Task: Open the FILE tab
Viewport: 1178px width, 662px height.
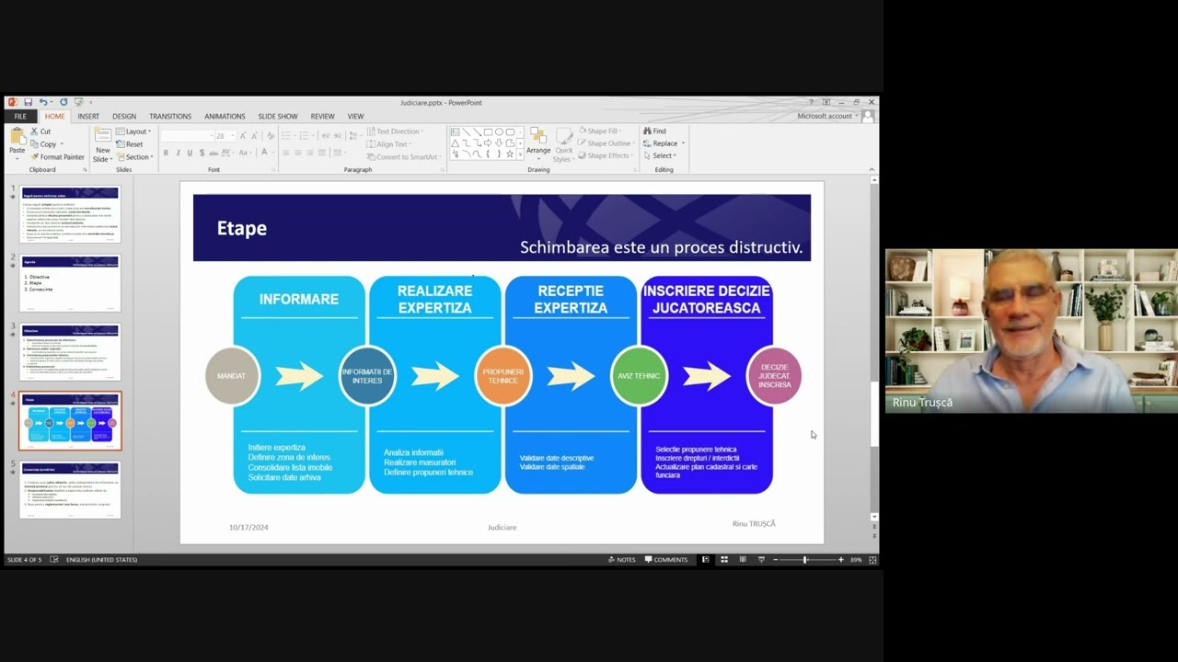Action: click(20, 117)
